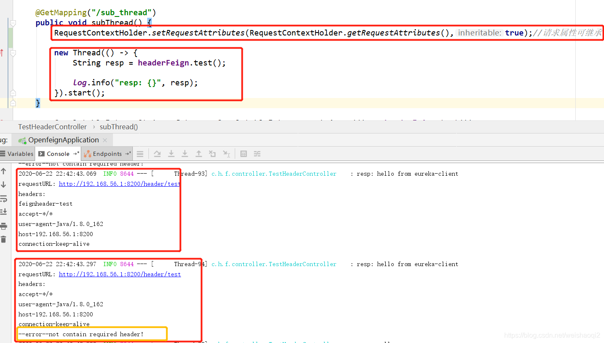Click 'accept-*/*' under Thread-94 log
This screenshot has height=343, width=604.
pos(36,294)
